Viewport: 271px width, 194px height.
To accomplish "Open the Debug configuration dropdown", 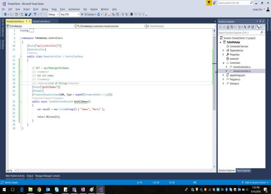I will [53, 14].
